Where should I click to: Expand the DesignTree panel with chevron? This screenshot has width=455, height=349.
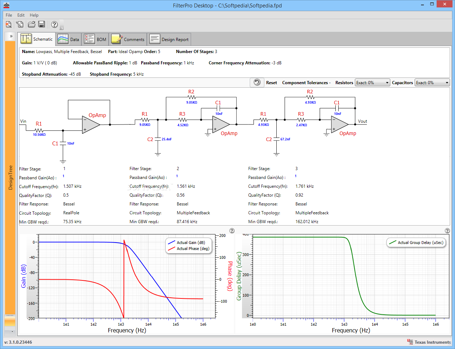pos(11,36)
